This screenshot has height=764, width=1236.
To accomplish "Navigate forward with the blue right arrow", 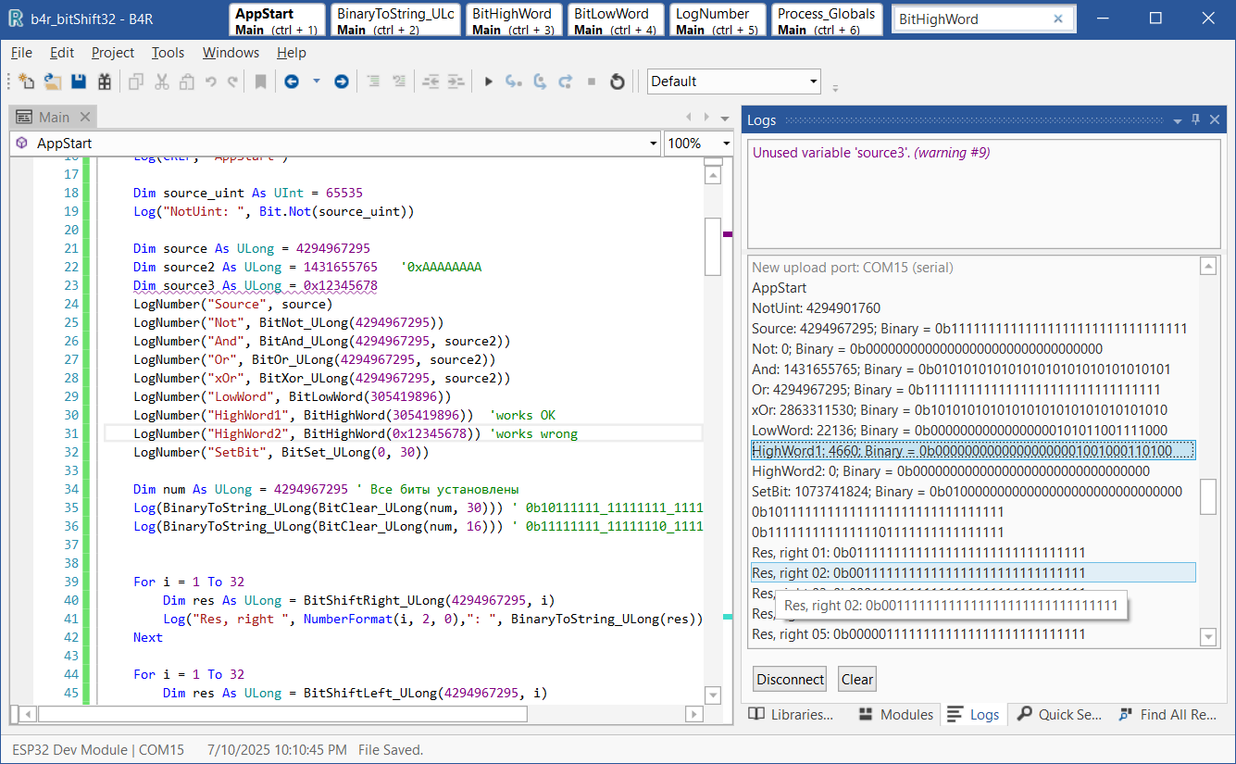I will coord(342,81).
